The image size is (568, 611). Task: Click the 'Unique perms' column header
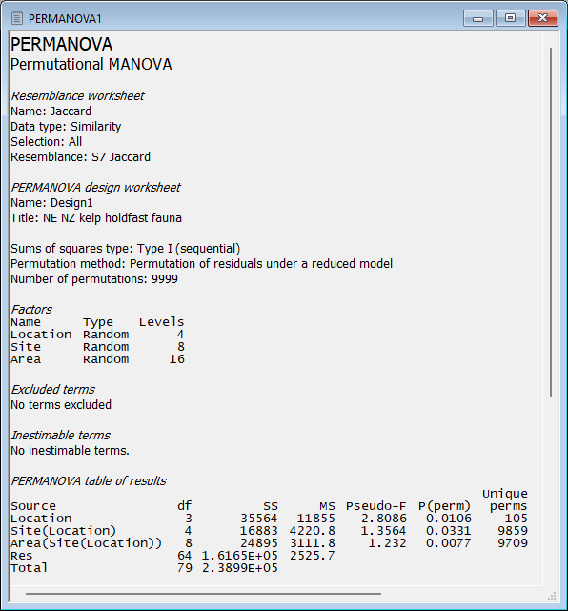click(x=505, y=499)
